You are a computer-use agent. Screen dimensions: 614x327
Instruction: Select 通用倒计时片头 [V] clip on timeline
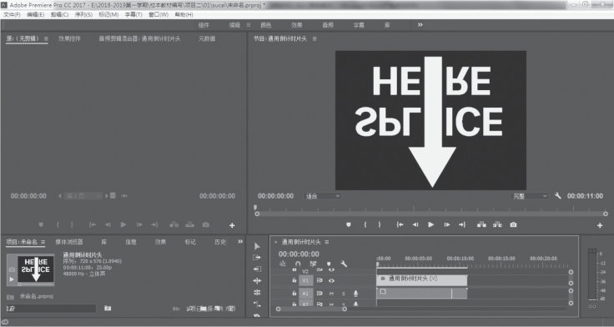click(x=422, y=279)
